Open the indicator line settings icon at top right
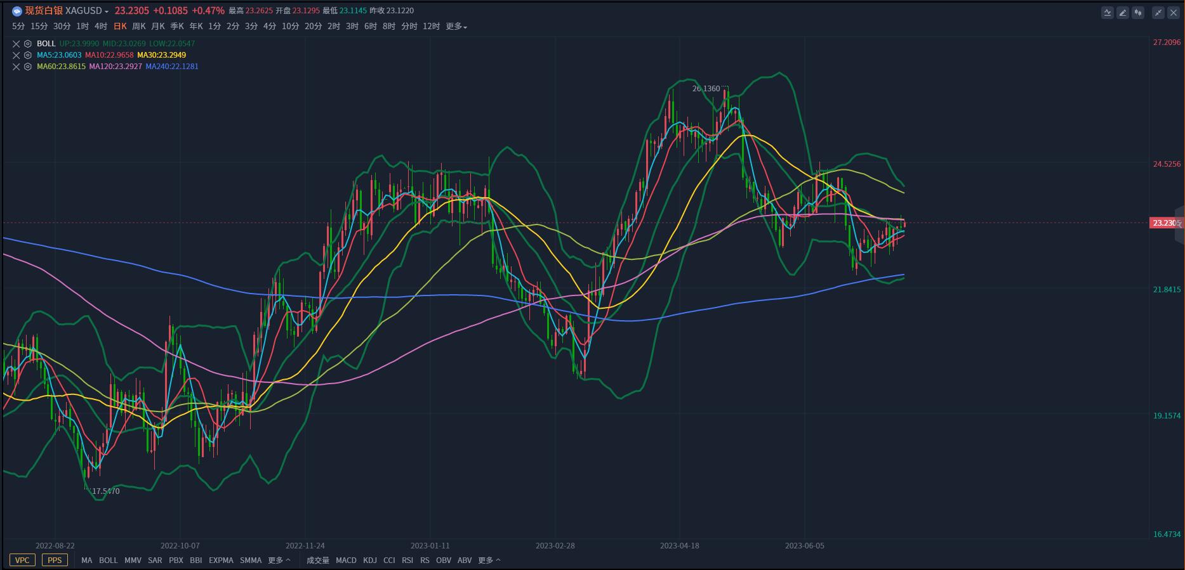The image size is (1185, 570). 1108,13
